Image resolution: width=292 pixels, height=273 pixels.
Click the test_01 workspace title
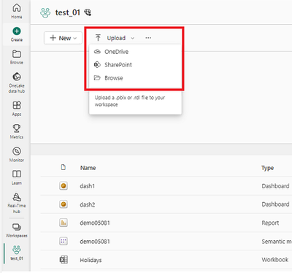click(68, 12)
